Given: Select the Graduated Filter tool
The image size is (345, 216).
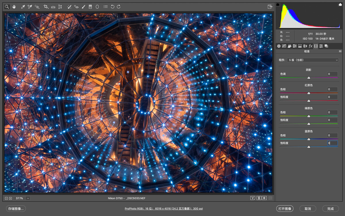Looking at the screenshot, I should click(x=90, y=6).
